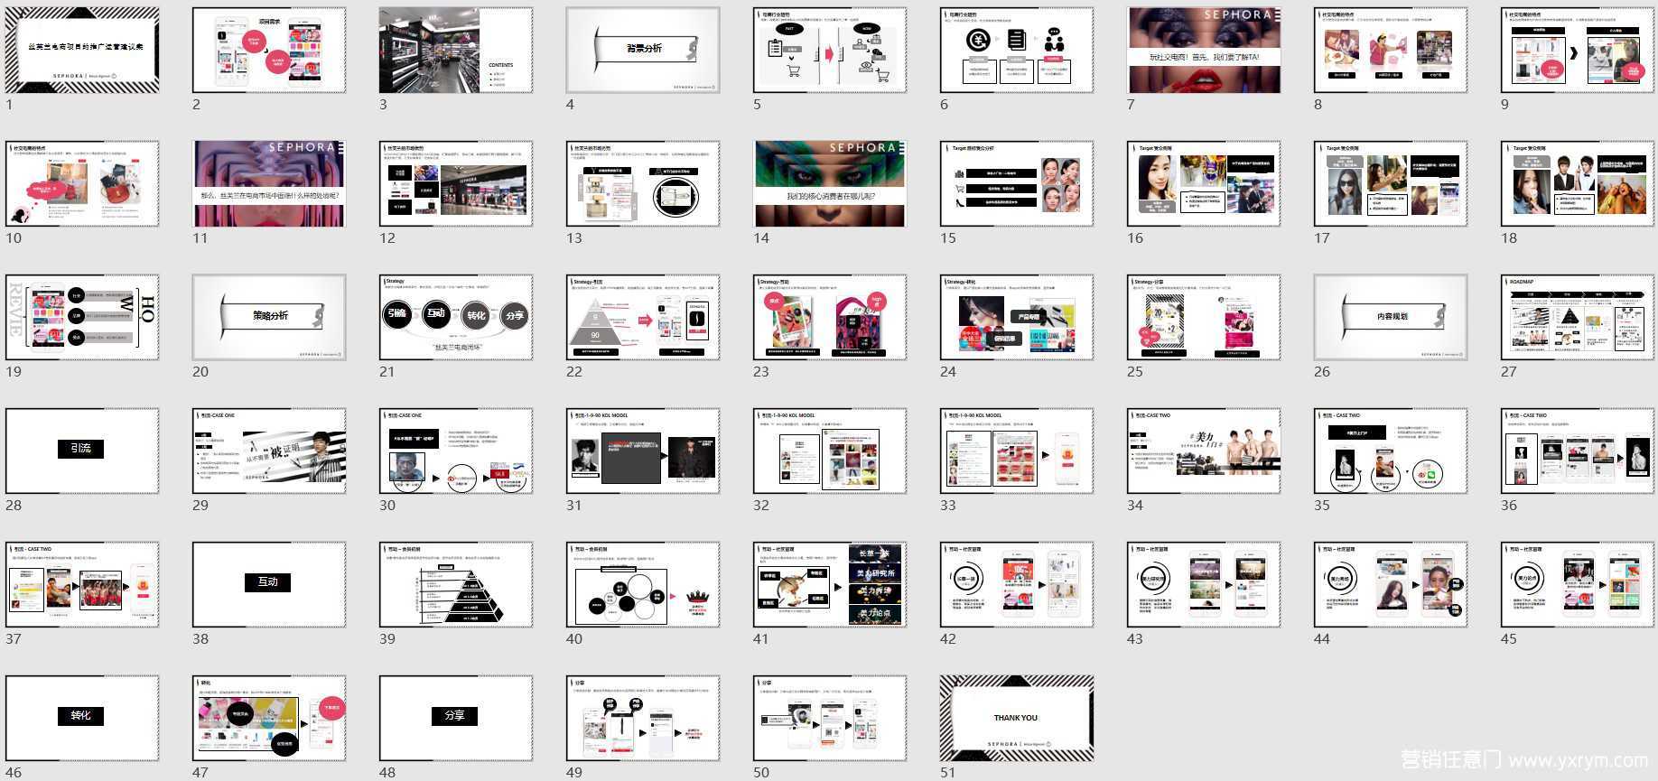Viewport: 1658px width, 781px height.
Task: Select slide 42 thumbnail
Action: (x=1017, y=584)
